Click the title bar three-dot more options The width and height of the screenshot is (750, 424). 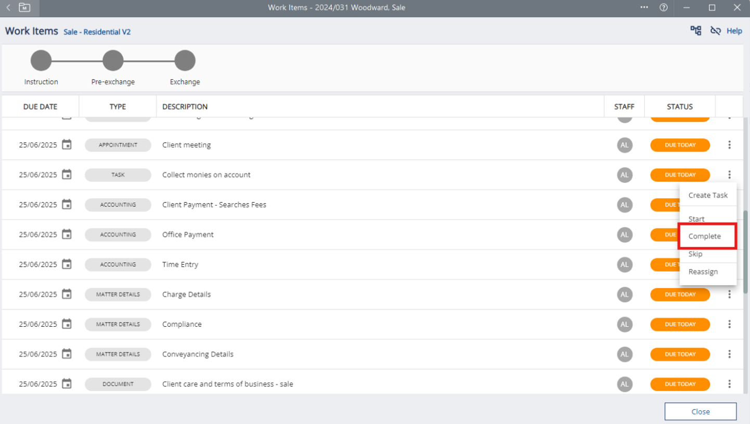(644, 8)
